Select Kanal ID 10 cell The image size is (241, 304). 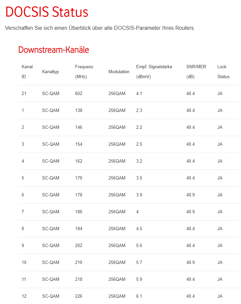pyautogui.click(x=24, y=262)
